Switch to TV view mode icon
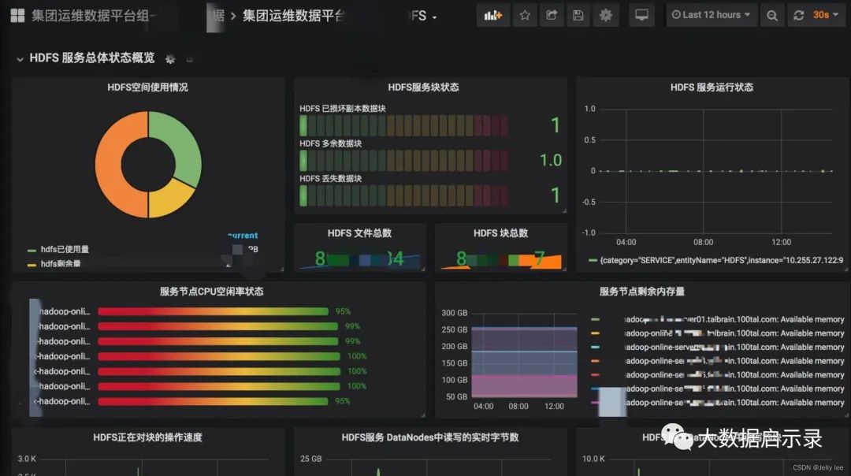851x476 pixels. 641,15
